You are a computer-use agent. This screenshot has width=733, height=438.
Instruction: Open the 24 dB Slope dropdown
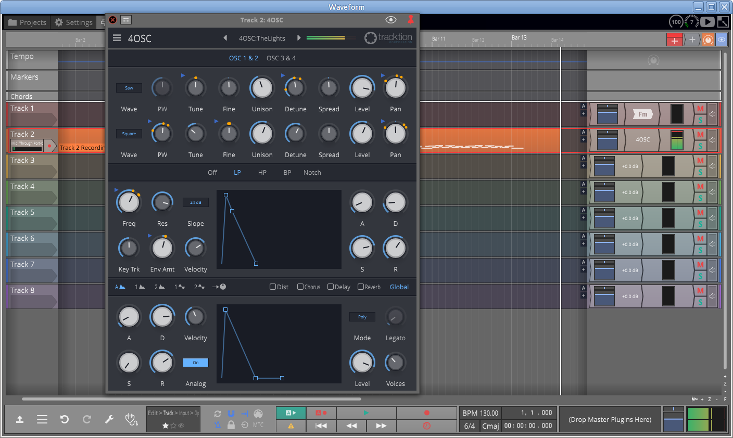tap(196, 202)
